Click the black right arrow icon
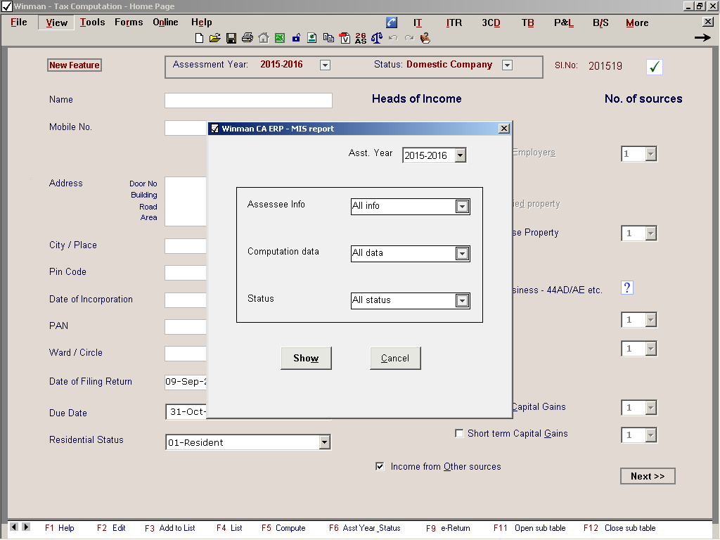This screenshot has height=540, width=720. (x=702, y=38)
